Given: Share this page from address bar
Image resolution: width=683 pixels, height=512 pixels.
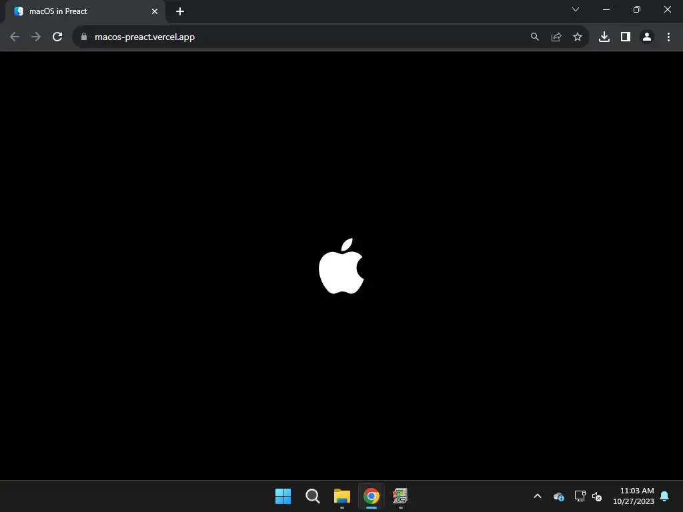Looking at the screenshot, I should pyautogui.click(x=556, y=37).
